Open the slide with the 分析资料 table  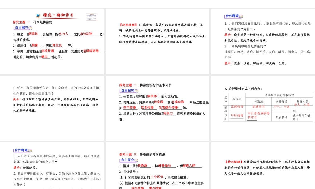(x=263, y=108)
